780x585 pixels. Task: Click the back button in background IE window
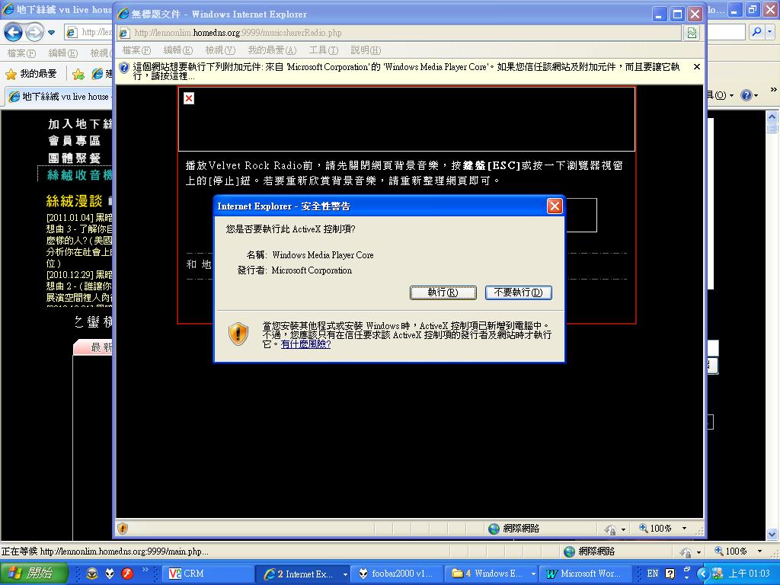tap(14, 33)
